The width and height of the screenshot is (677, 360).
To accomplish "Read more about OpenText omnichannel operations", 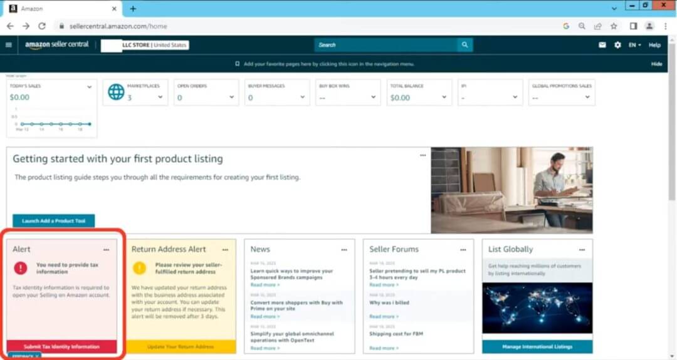I will (x=265, y=348).
